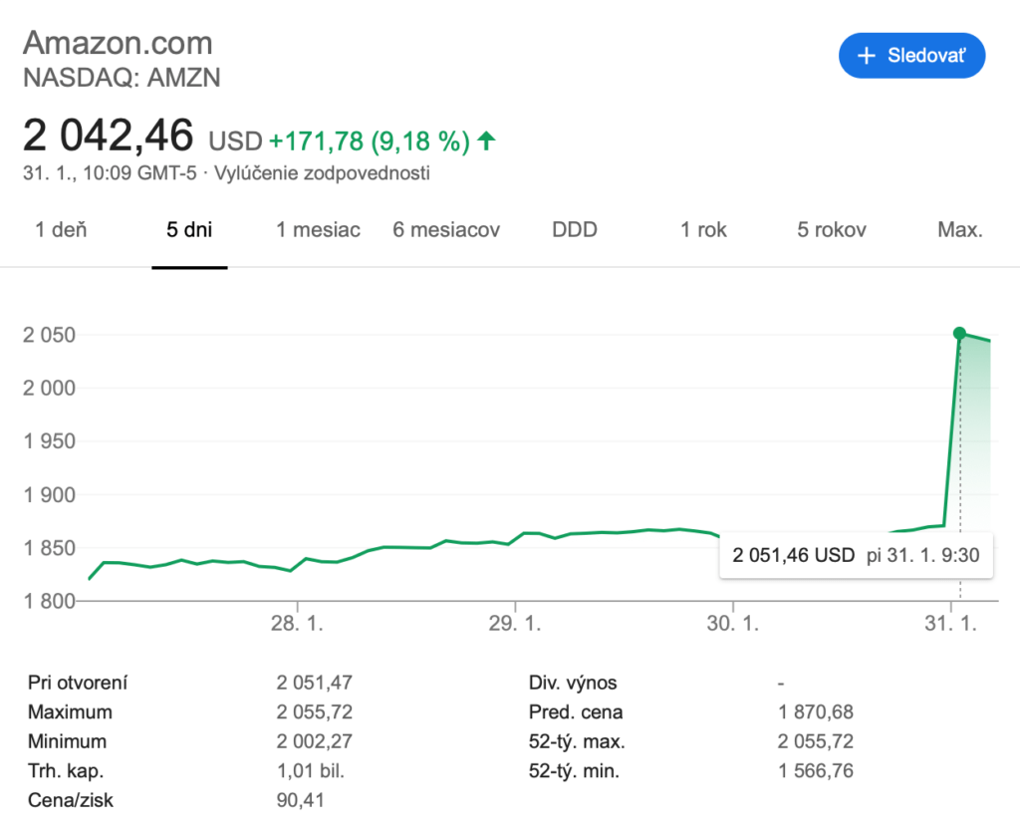Click the green data point marker on chart
The image size is (1020, 833).
click(x=959, y=334)
